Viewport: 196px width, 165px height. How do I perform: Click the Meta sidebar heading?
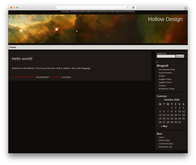coord(159,134)
